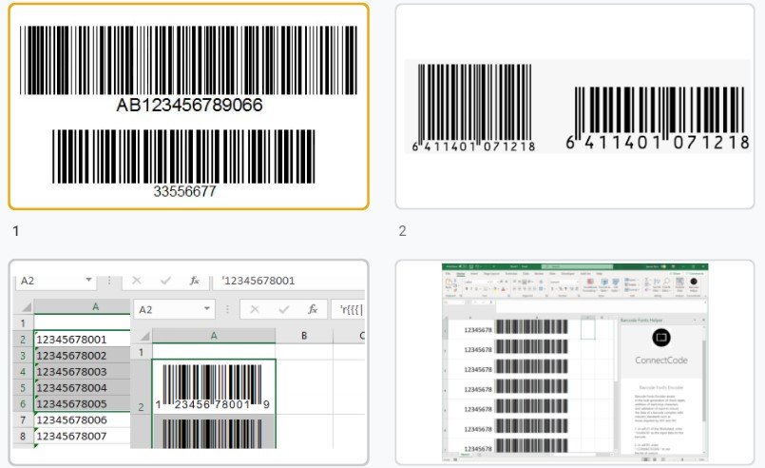Viewport: 765px width, 468px height.
Task: Open the 6411401071218 EAN barcodes thumbnail
Action: click(575, 107)
